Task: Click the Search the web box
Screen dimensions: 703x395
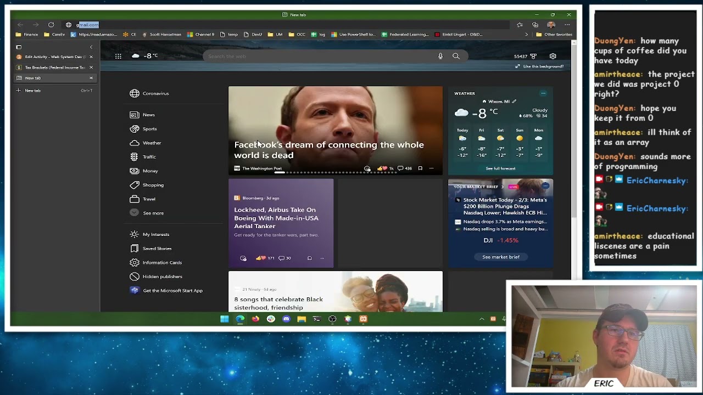Action: pos(335,56)
